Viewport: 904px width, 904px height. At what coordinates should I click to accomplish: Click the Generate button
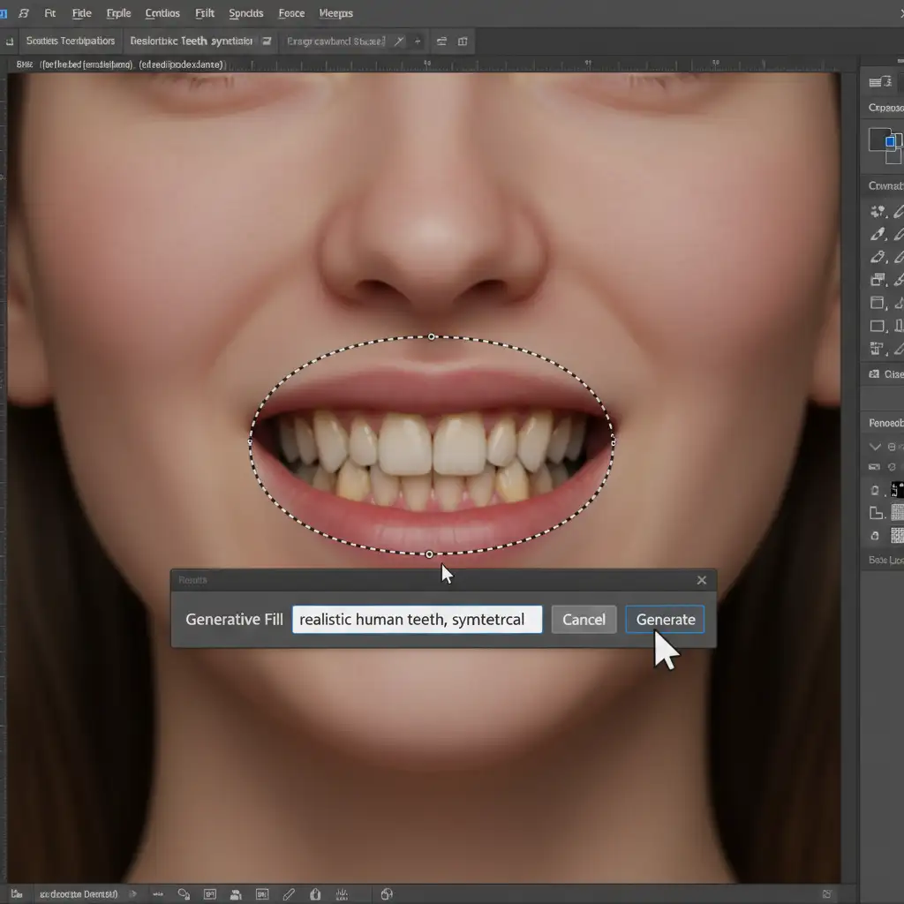click(665, 619)
